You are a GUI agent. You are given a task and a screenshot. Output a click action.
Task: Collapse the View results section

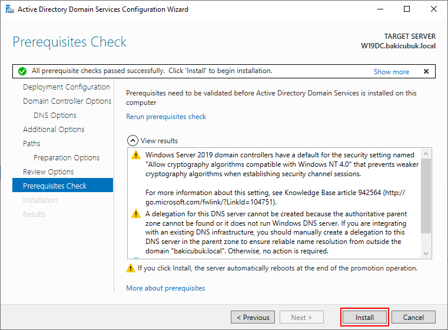[132, 141]
